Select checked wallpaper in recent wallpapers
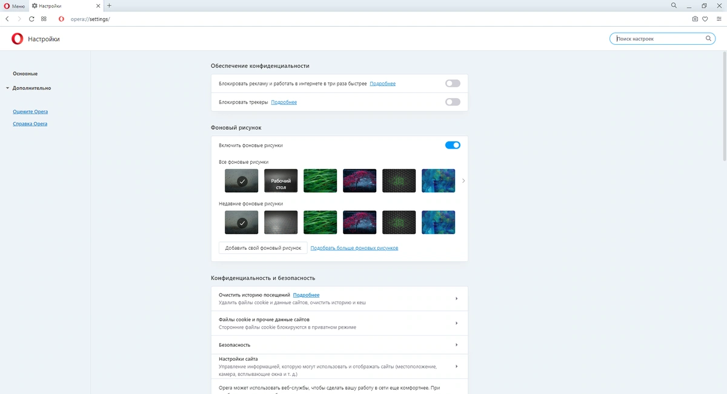Viewport: 727px width, 394px height. tap(241, 222)
